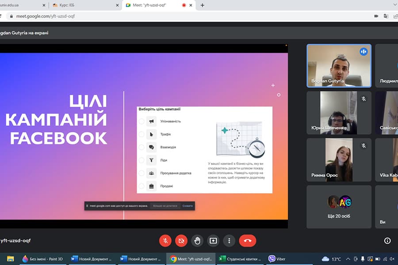
Task: Click the Present now screen share button
Action: point(213,241)
